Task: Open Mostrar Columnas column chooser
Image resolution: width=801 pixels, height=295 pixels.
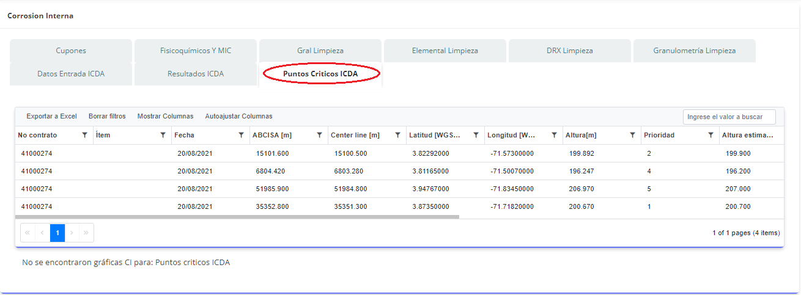Action: pyautogui.click(x=165, y=116)
